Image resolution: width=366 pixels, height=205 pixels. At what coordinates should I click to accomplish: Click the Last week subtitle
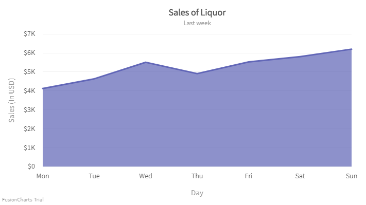point(197,23)
